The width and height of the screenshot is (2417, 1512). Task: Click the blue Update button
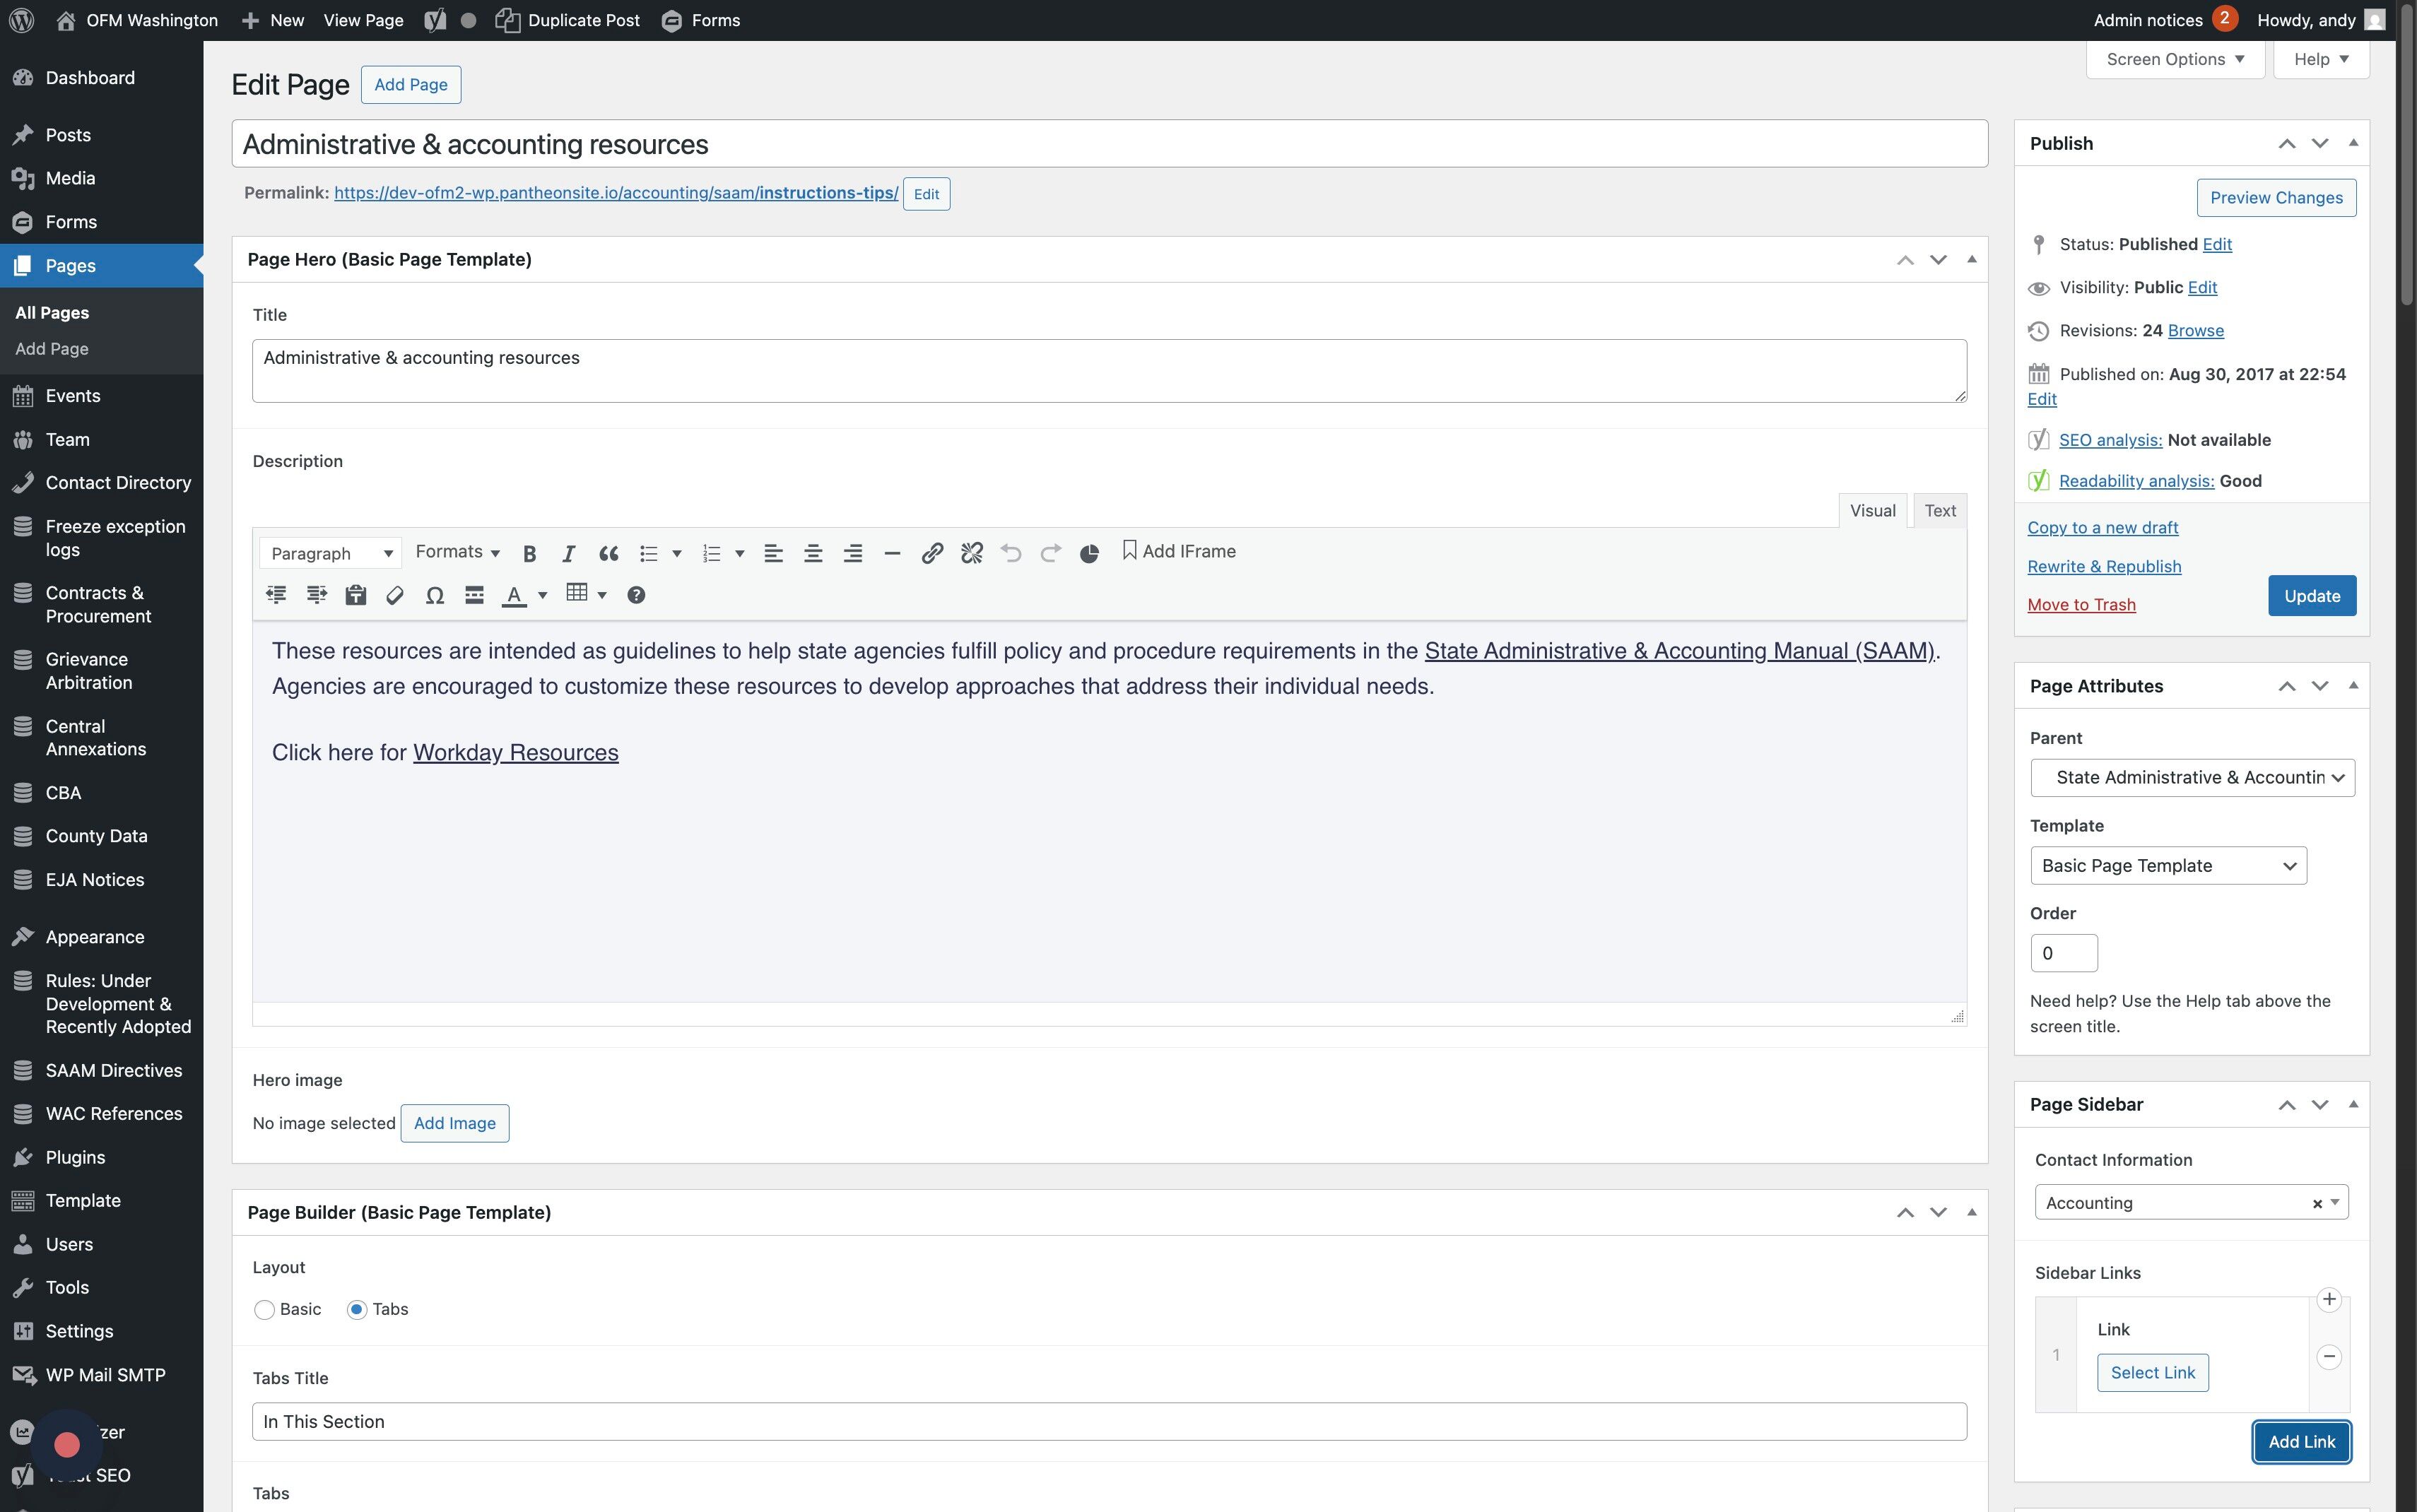pos(2311,596)
